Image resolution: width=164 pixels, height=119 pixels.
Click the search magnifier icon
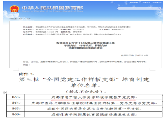159,8
